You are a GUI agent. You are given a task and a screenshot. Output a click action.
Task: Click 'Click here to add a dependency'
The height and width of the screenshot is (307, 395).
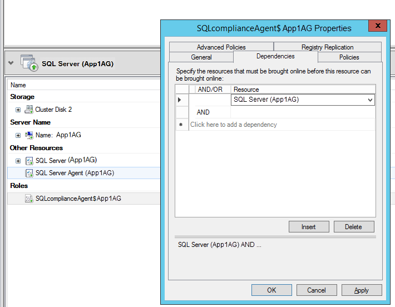point(233,125)
